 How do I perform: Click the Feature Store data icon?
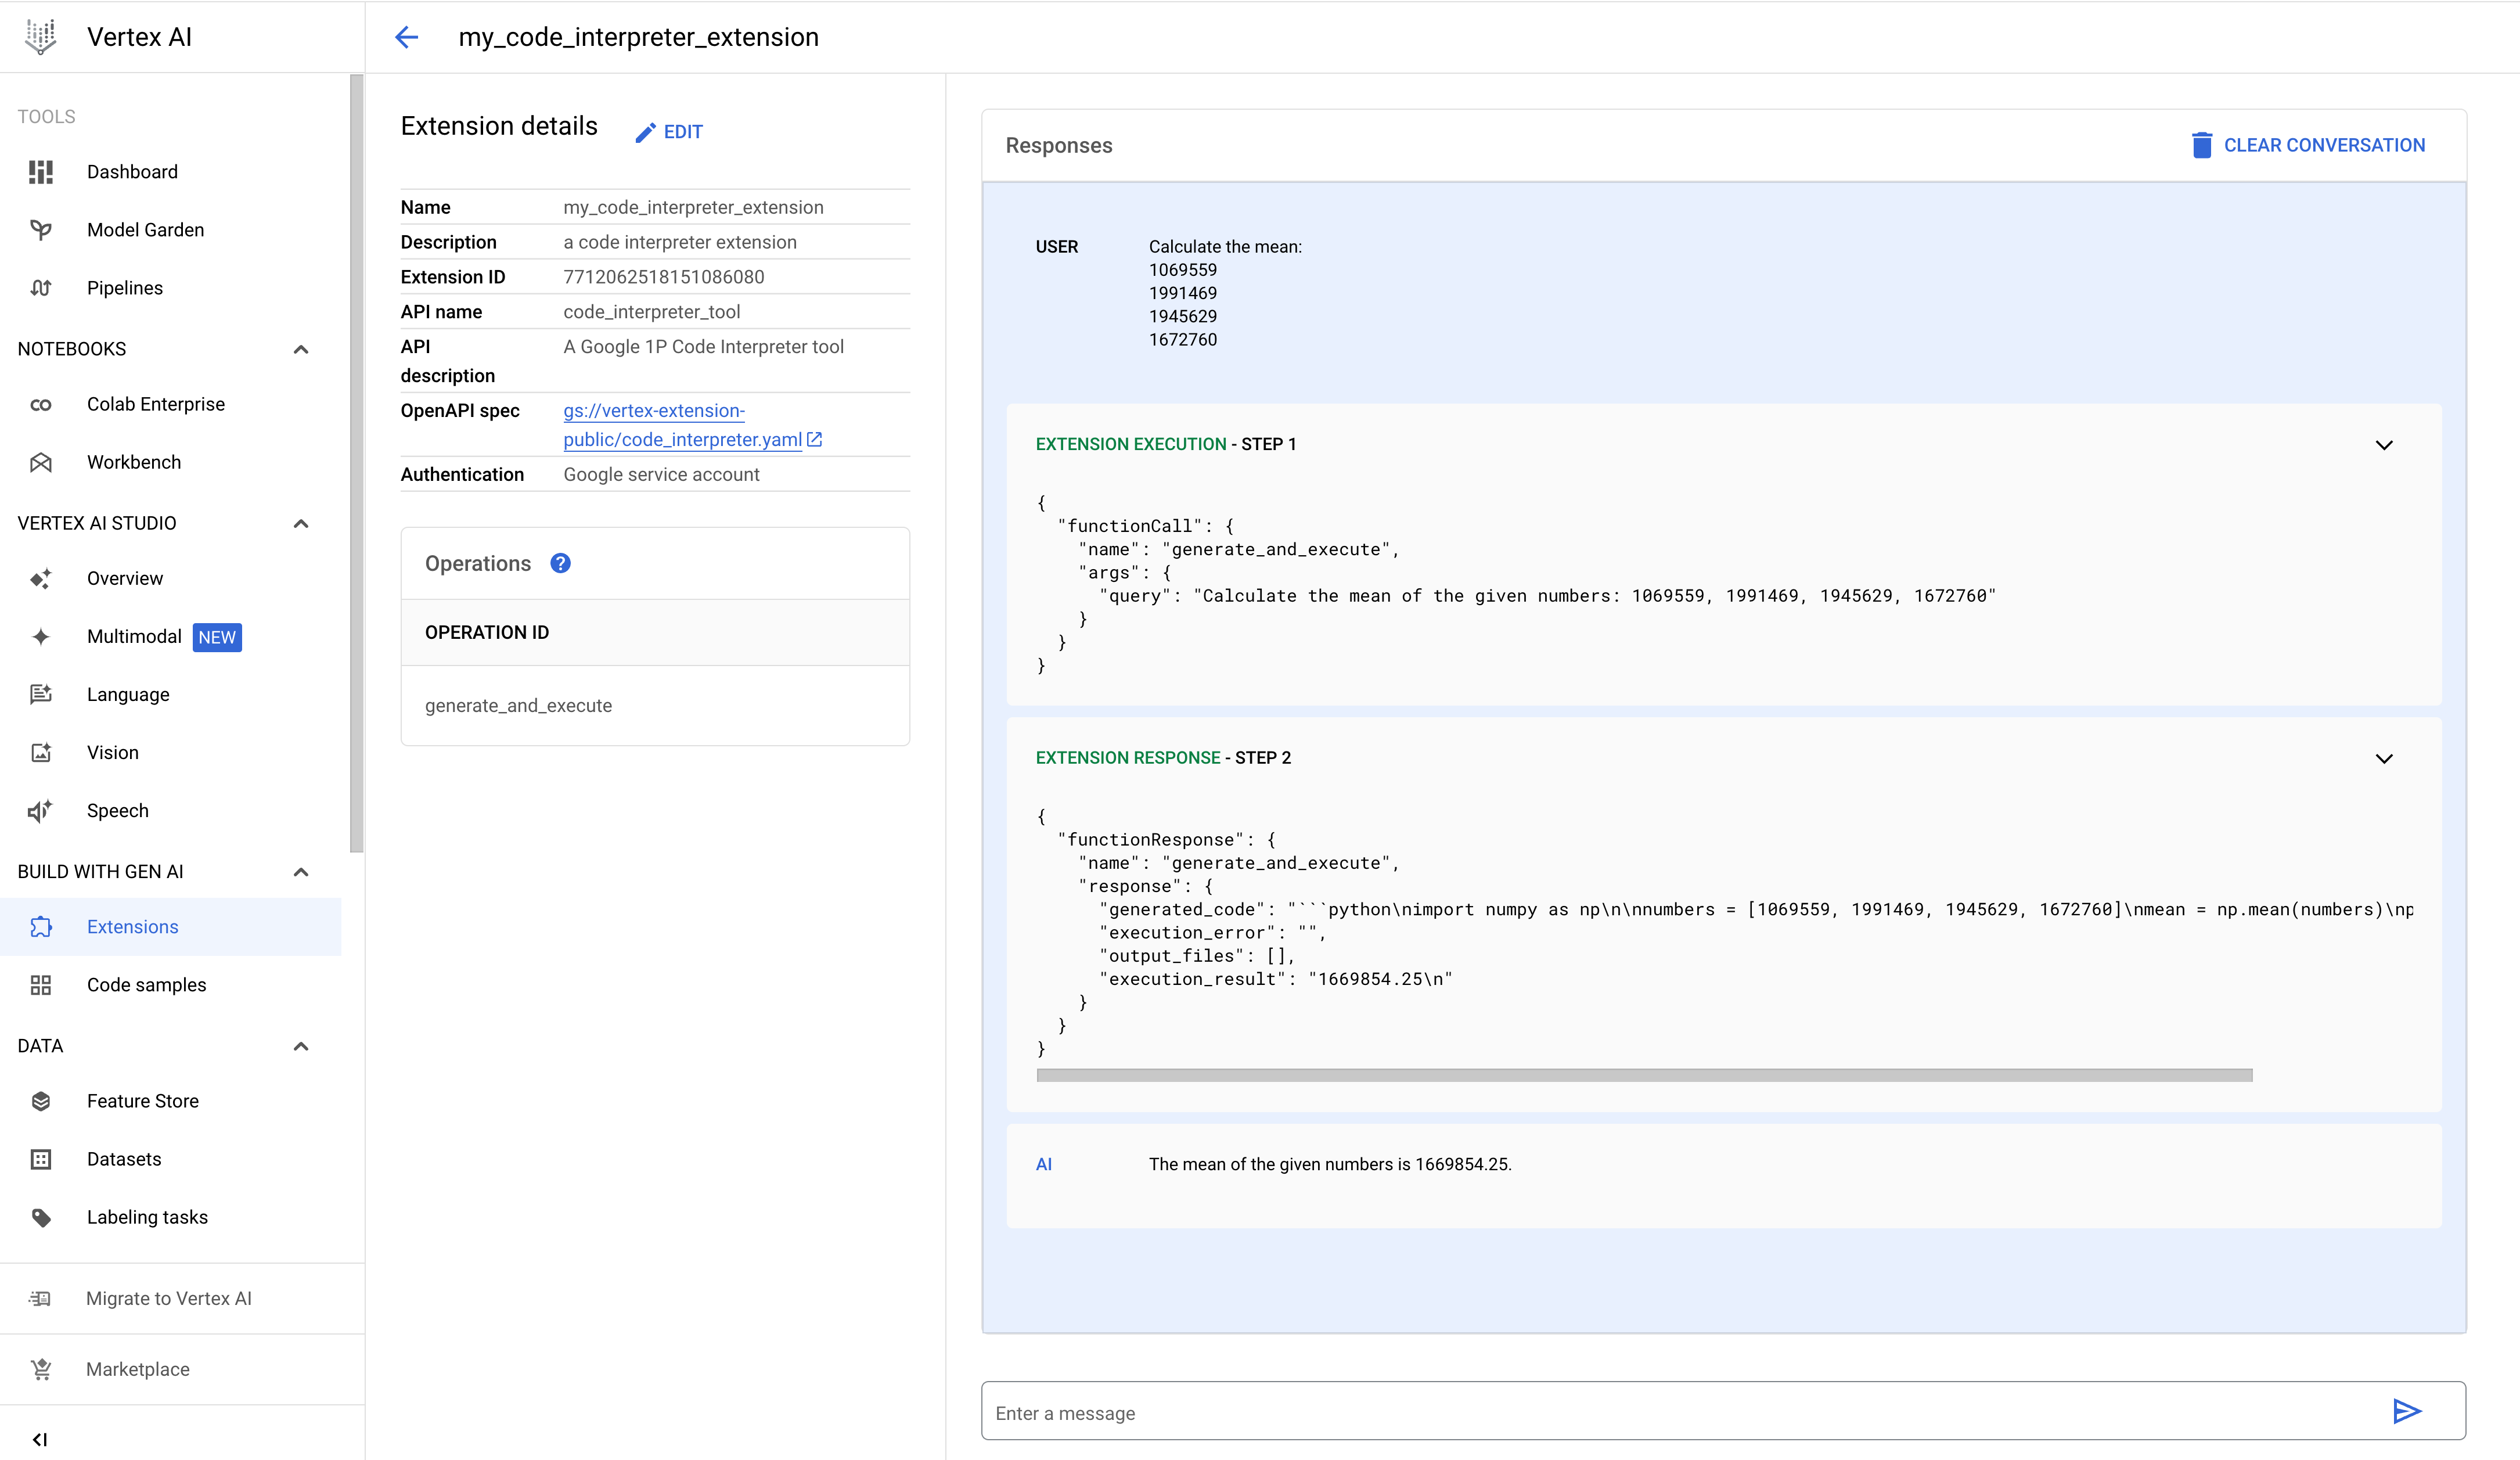coord(42,1100)
